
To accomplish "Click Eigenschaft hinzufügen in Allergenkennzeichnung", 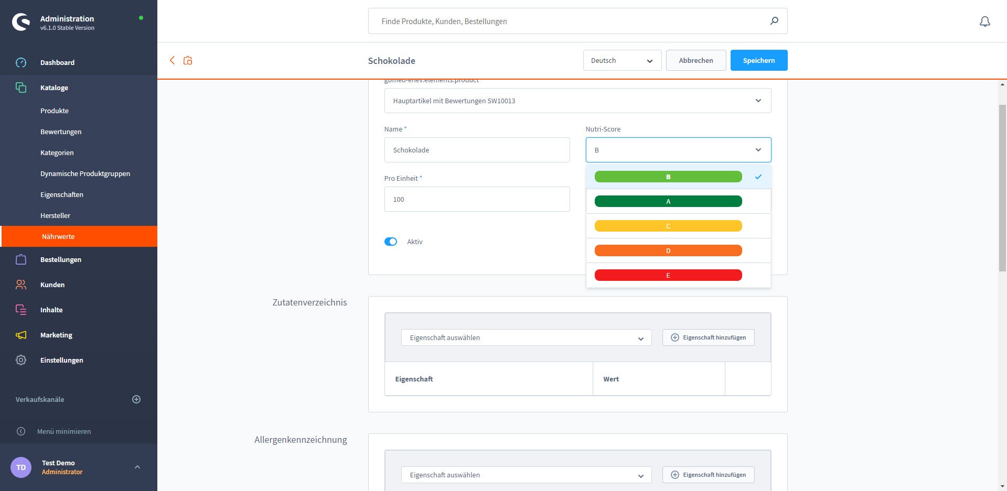I will tap(708, 475).
